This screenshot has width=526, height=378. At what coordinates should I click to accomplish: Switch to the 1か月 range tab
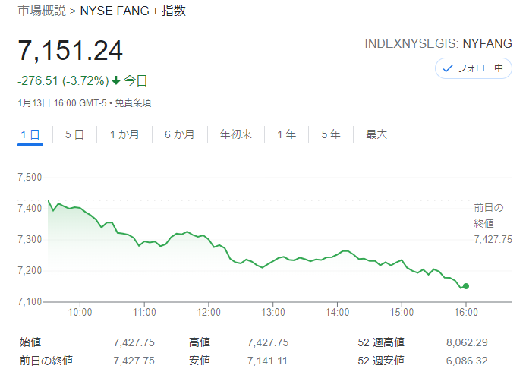124,134
